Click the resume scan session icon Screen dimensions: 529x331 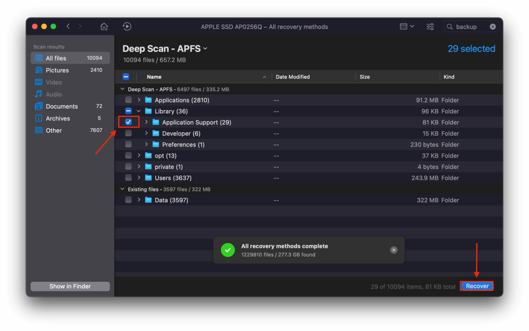(x=127, y=27)
